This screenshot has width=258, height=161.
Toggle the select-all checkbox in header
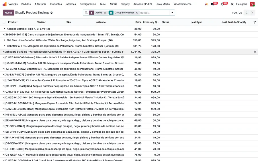[x=4, y=22]
